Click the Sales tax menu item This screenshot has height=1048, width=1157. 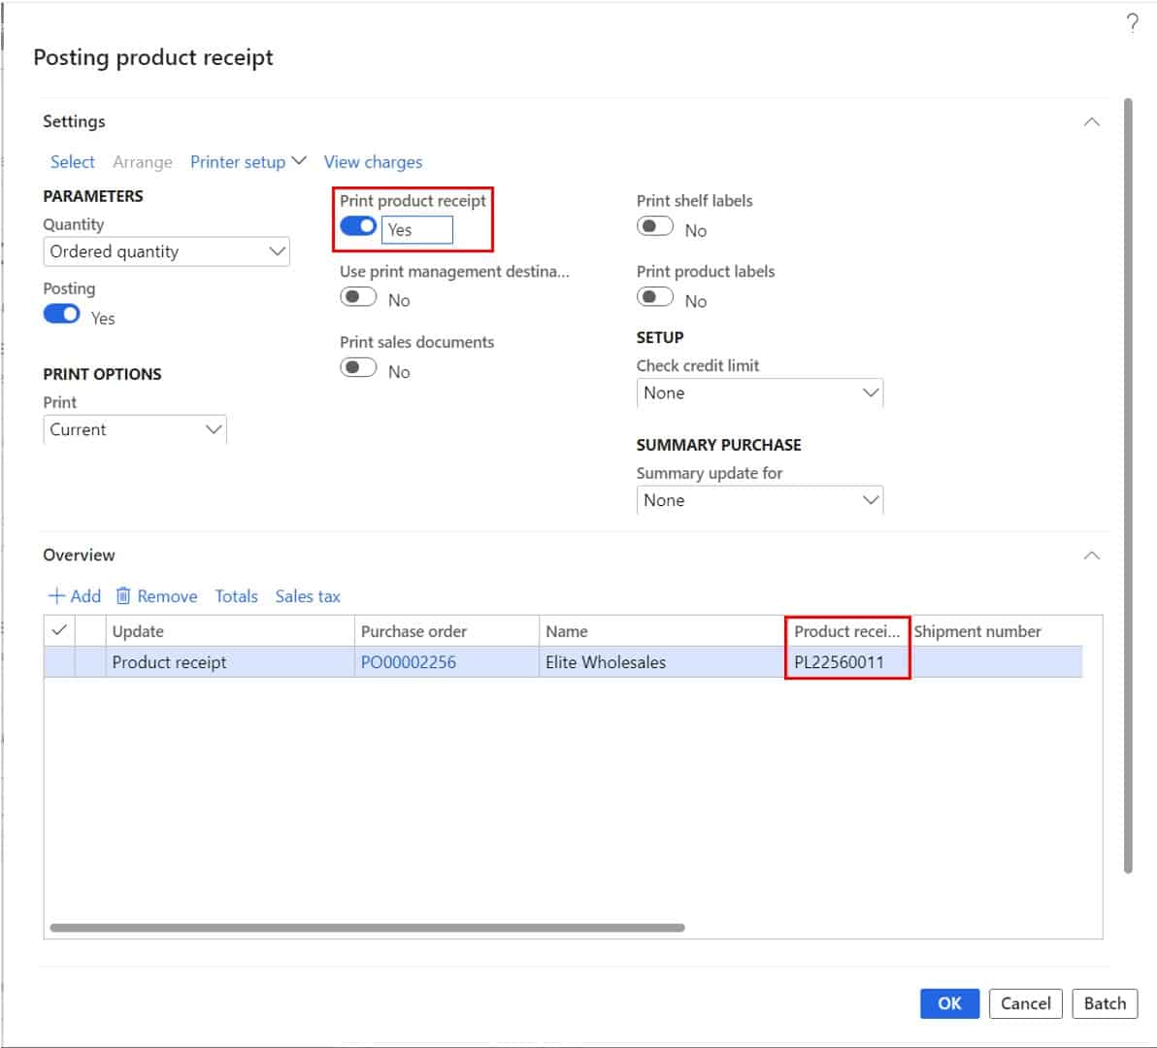point(308,595)
